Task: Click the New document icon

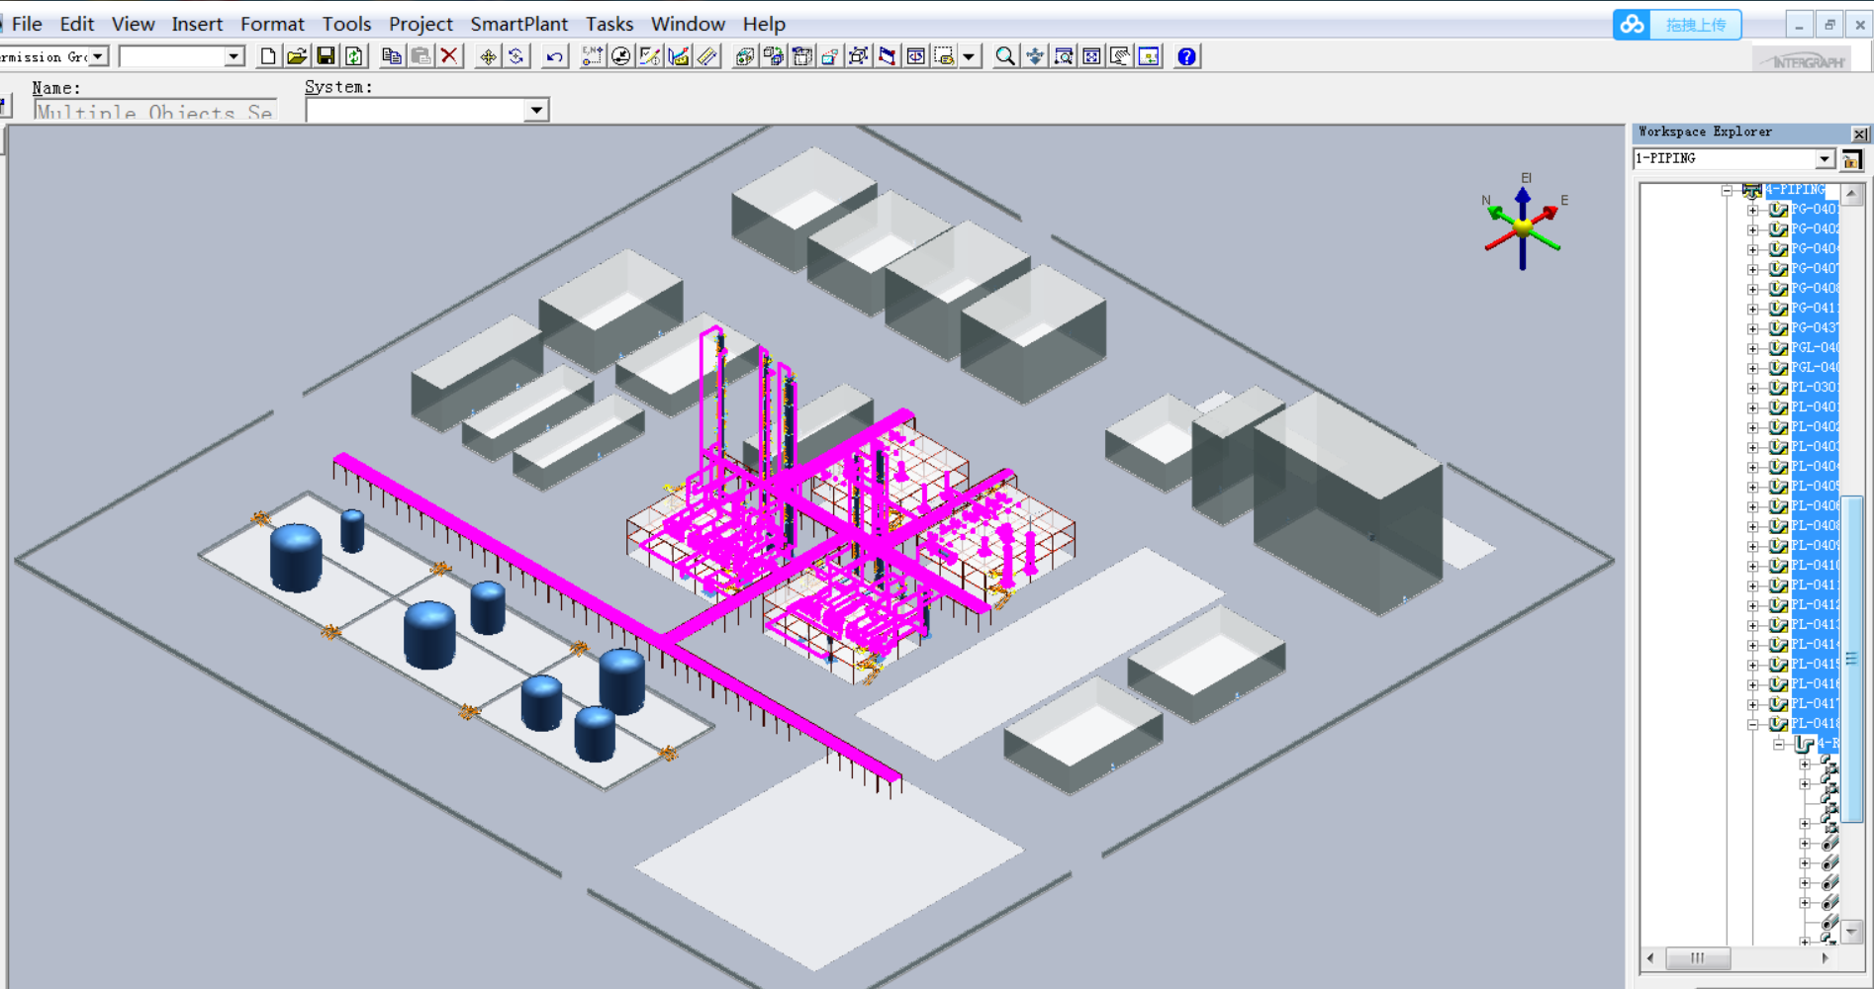Action: (x=267, y=56)
